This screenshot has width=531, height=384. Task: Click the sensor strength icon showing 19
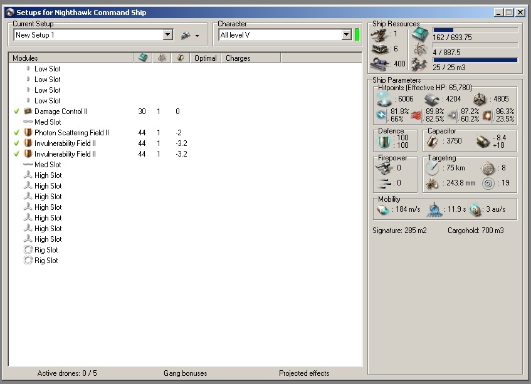pyautogui.click(x=488, y=183)
